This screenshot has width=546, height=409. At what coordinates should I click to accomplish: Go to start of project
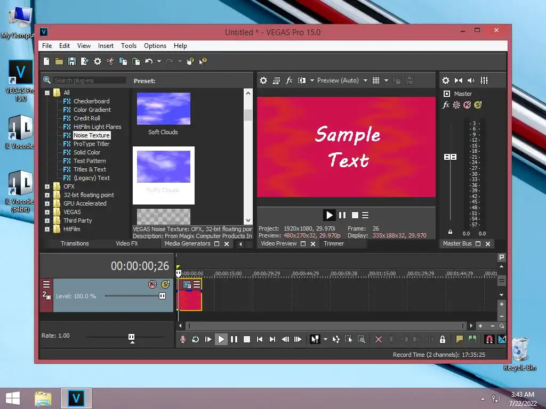(260, 339)
